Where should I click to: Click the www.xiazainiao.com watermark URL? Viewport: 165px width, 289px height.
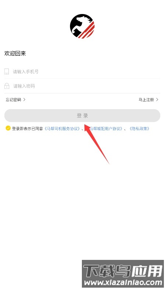tap(123, 282)
